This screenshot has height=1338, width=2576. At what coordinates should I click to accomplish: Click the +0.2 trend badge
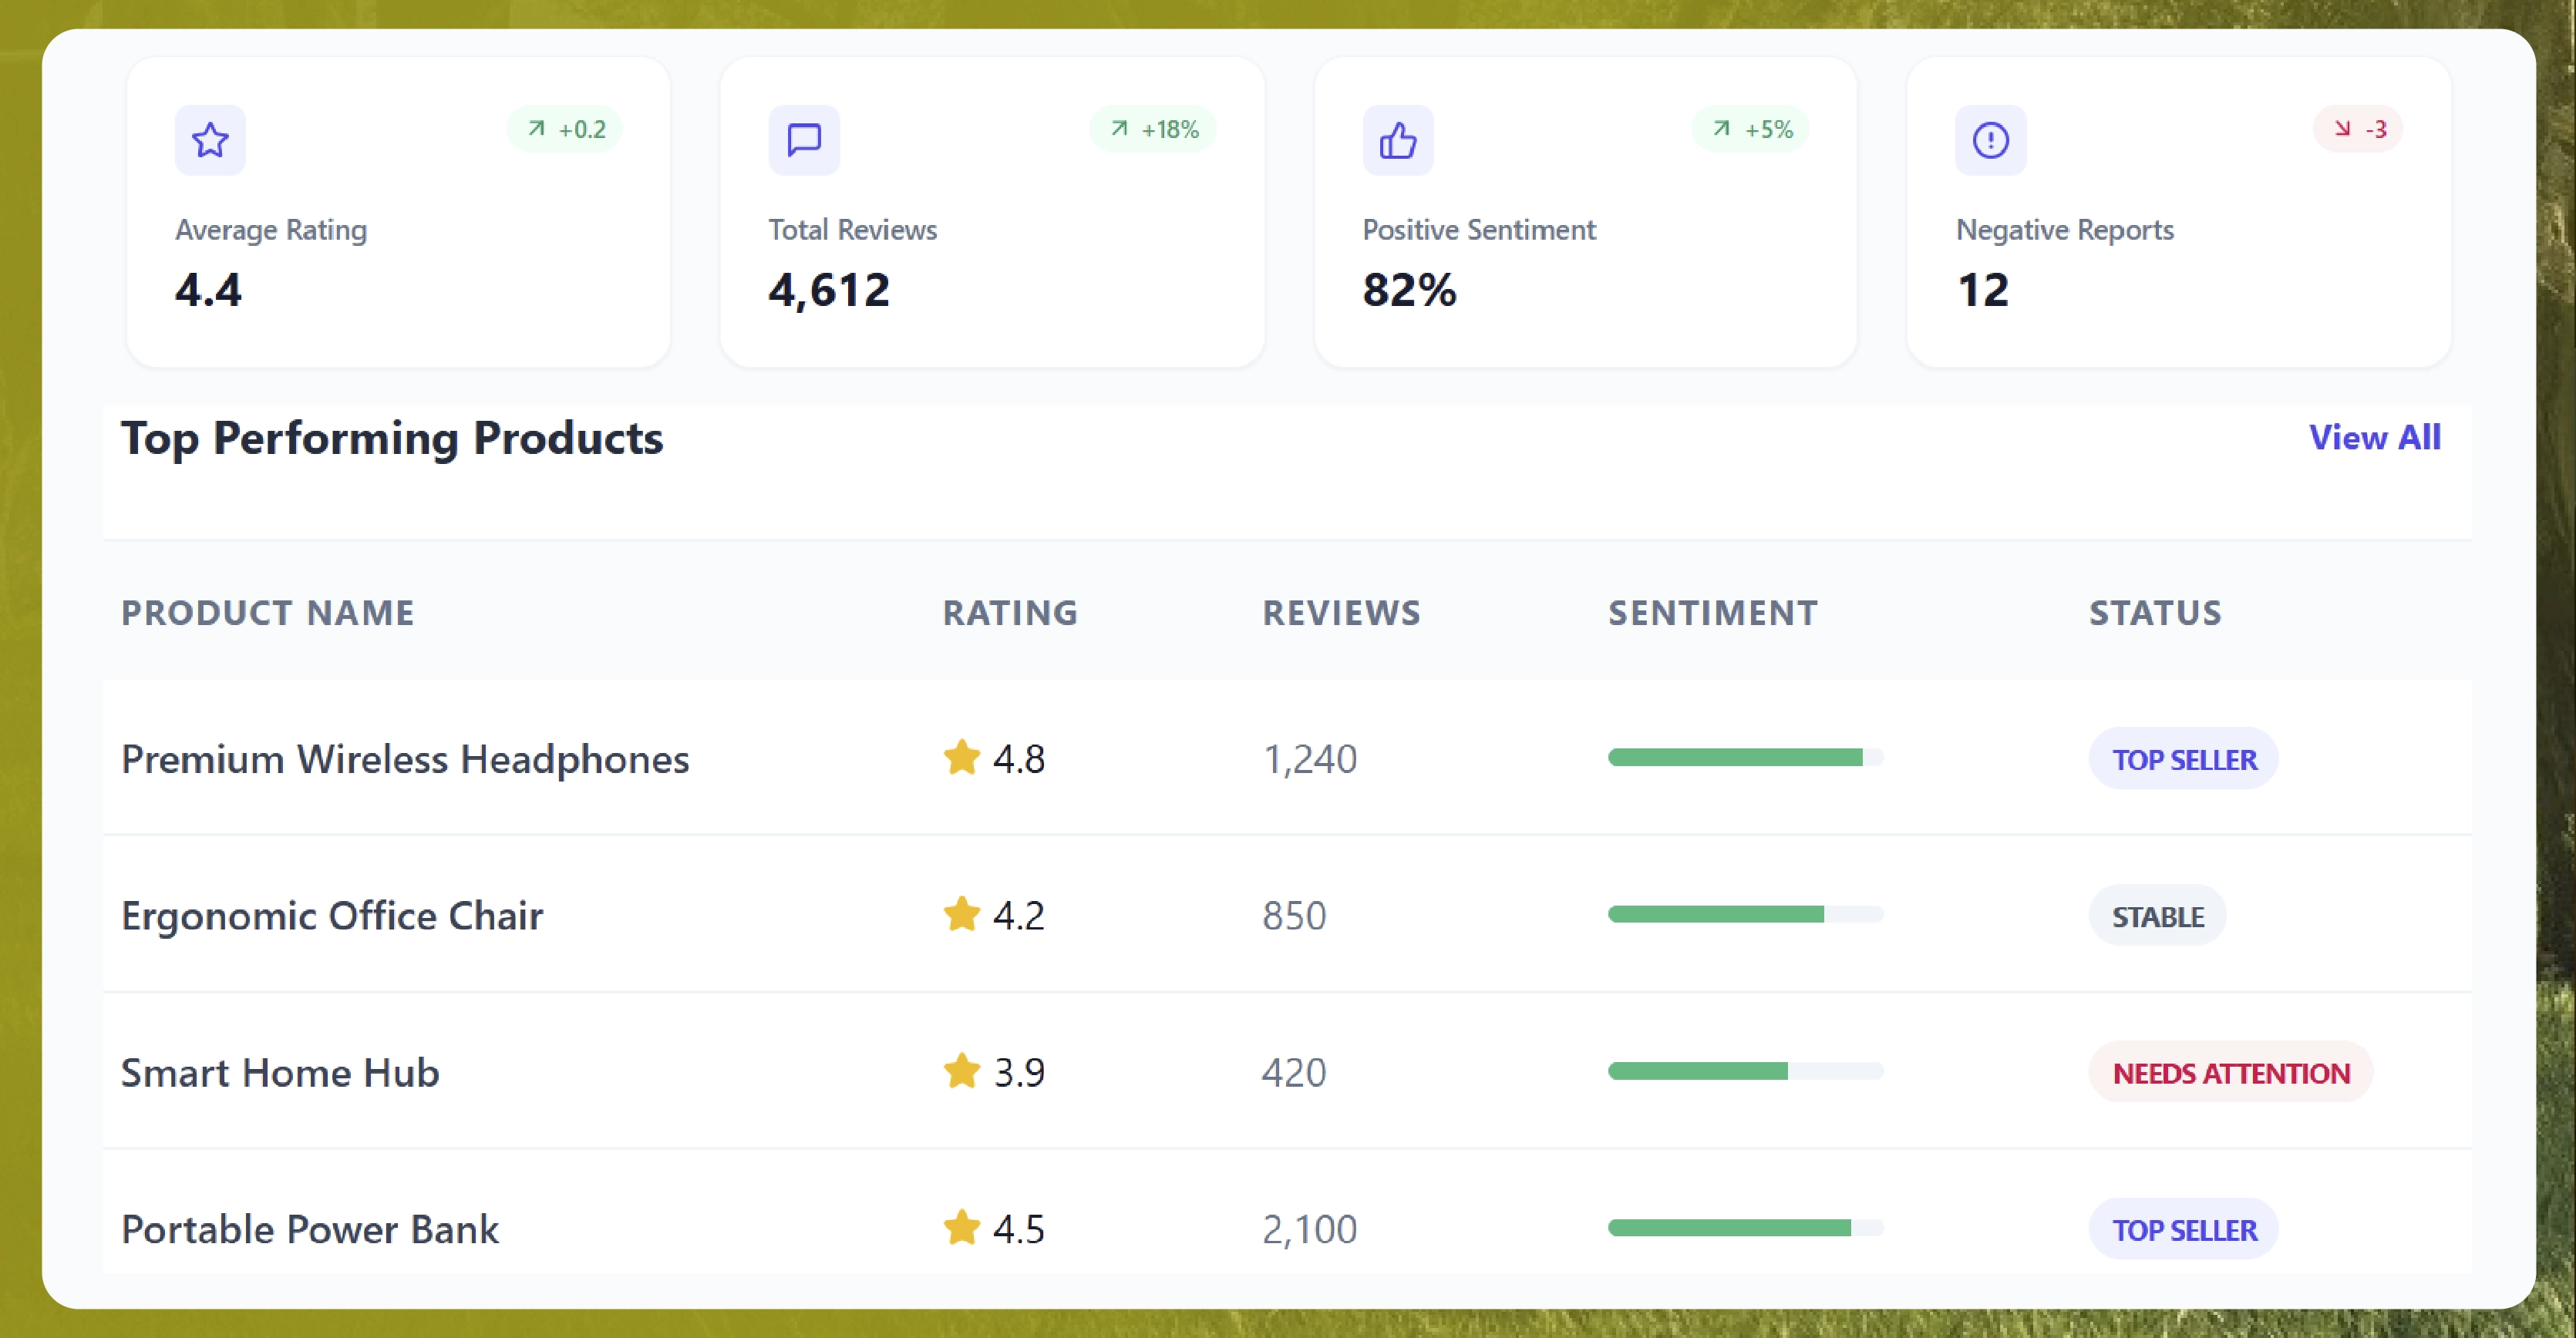coord(565,129)
